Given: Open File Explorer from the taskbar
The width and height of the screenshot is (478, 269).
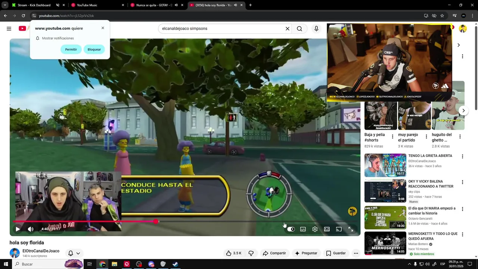Looking at the screenshot, I should click(115, 264).
